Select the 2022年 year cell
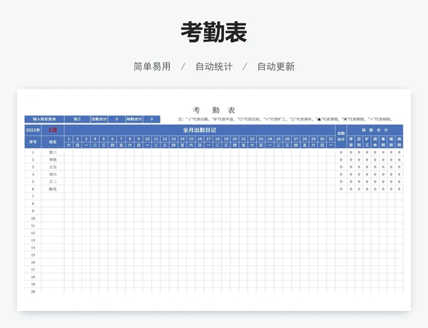Screen dimensions: 428x328 33,130
